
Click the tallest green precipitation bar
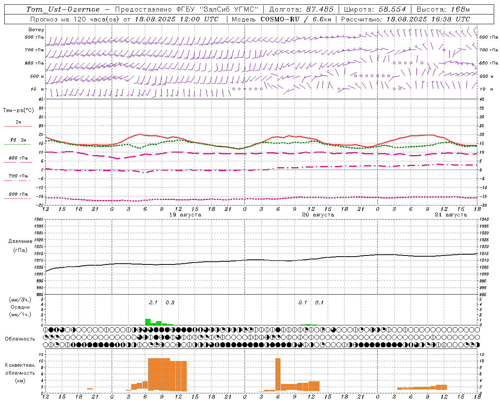tap(148, 322)
